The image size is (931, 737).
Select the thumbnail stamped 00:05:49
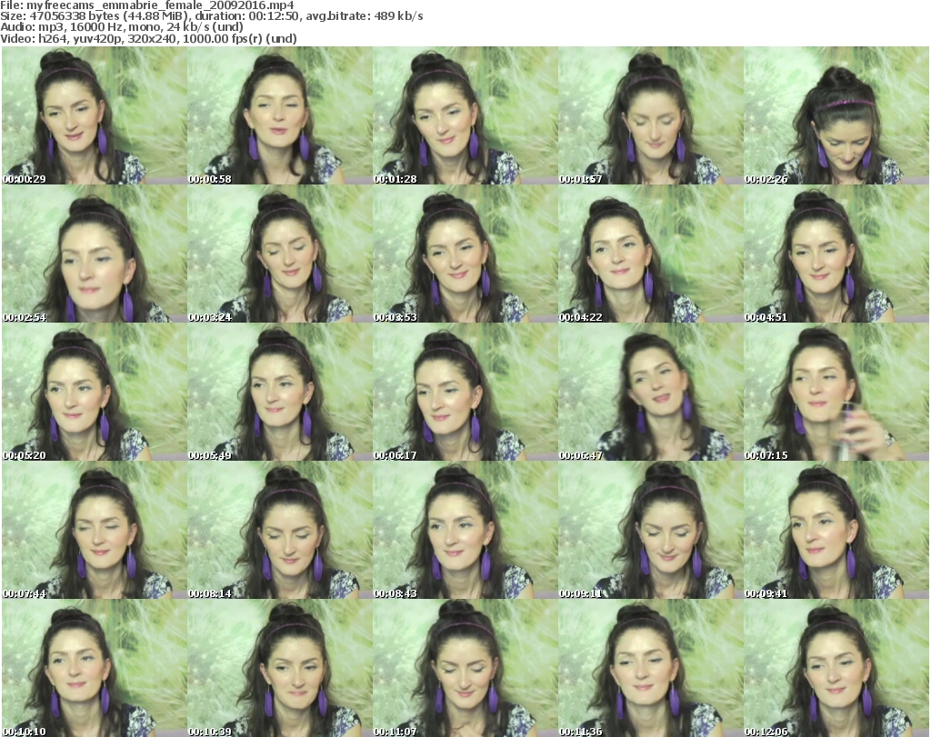(x=280, y=393)
